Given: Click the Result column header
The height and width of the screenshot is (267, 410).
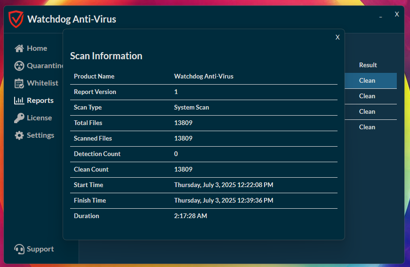Looking at the screenshot, I should (368, 65).
